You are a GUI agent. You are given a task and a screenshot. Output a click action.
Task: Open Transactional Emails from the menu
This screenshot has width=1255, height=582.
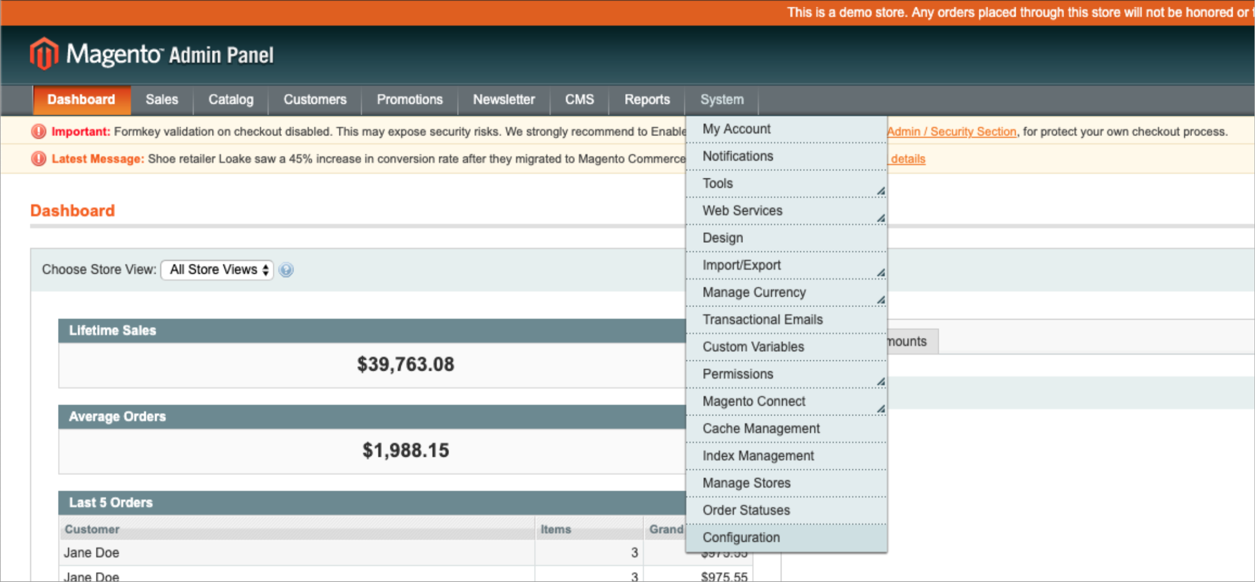click(787, 320)
